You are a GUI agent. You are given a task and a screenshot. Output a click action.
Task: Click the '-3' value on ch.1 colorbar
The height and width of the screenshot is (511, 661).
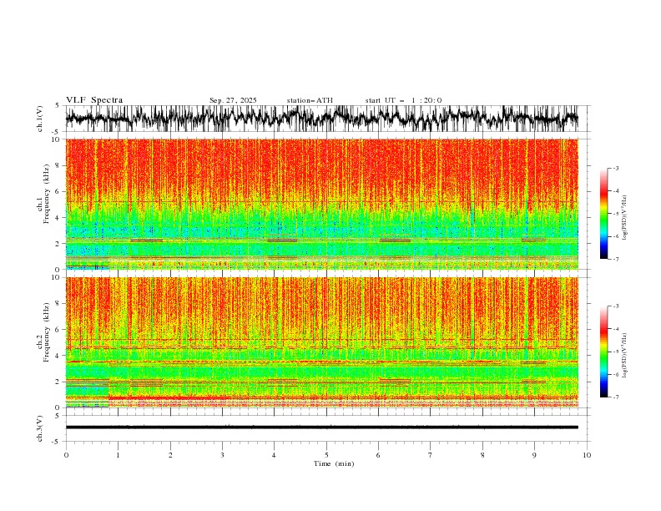pos(615,168)
